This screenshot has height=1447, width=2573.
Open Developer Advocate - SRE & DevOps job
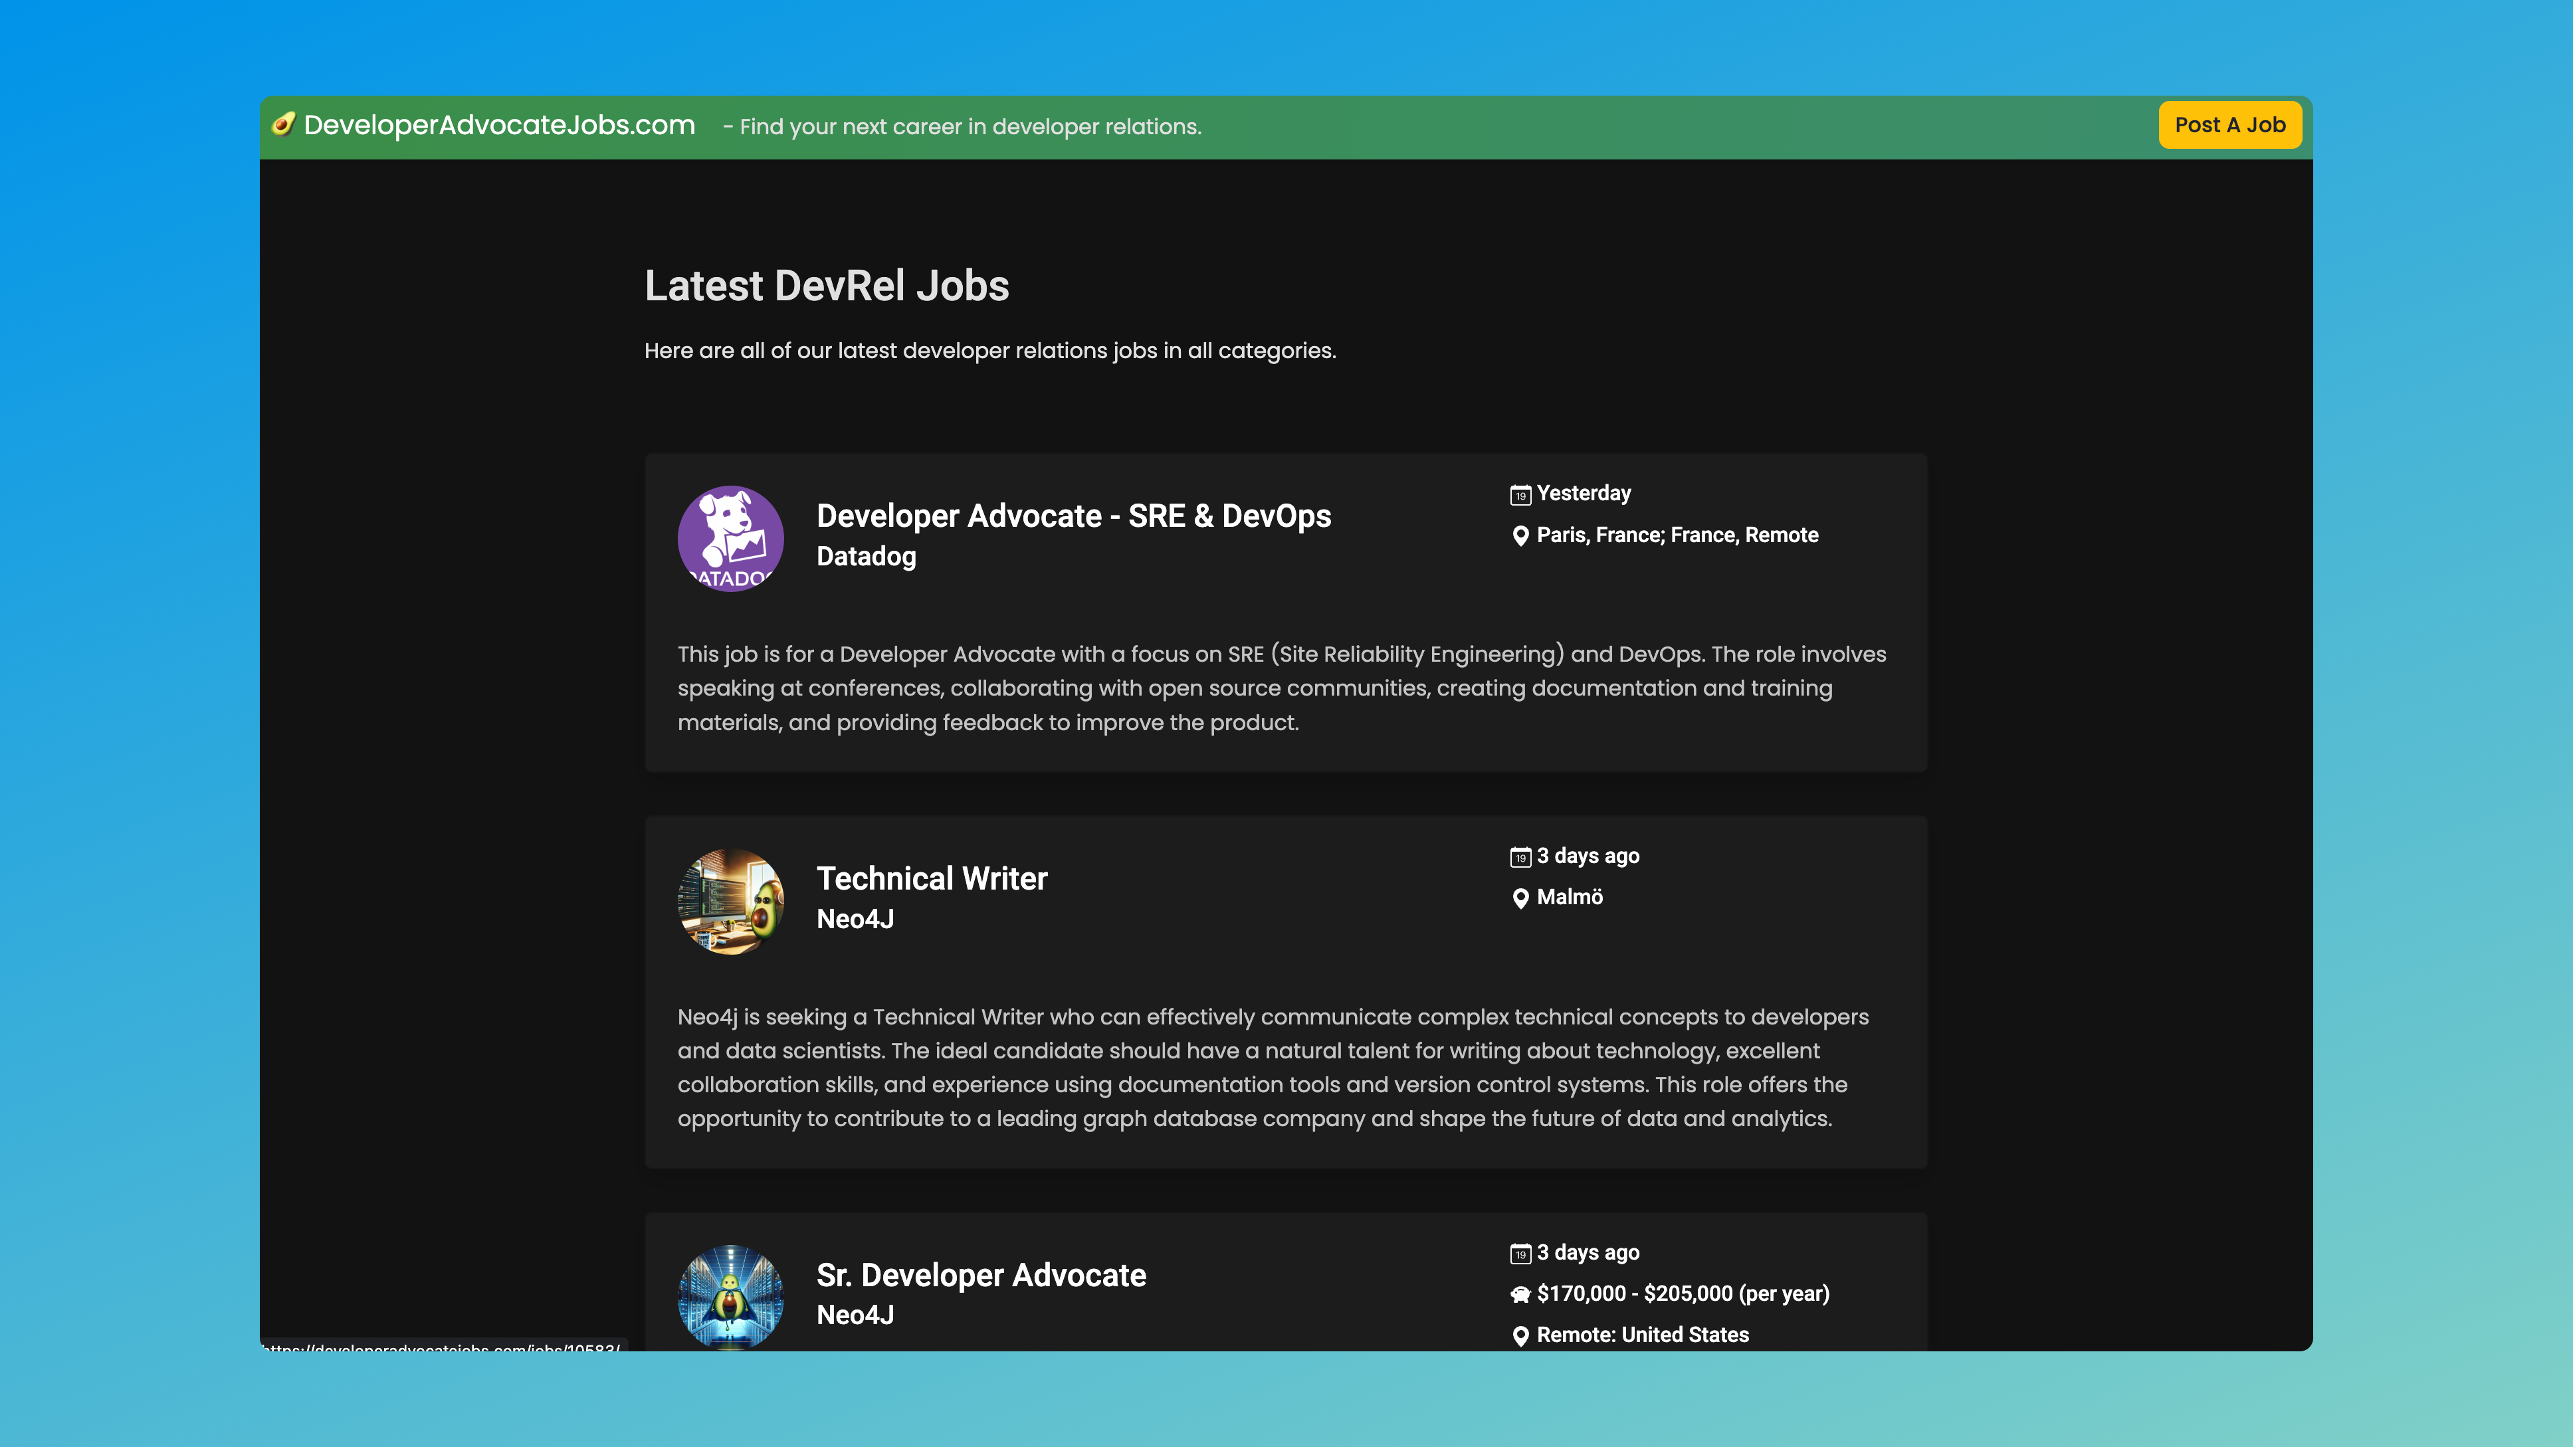[1074, 516]
